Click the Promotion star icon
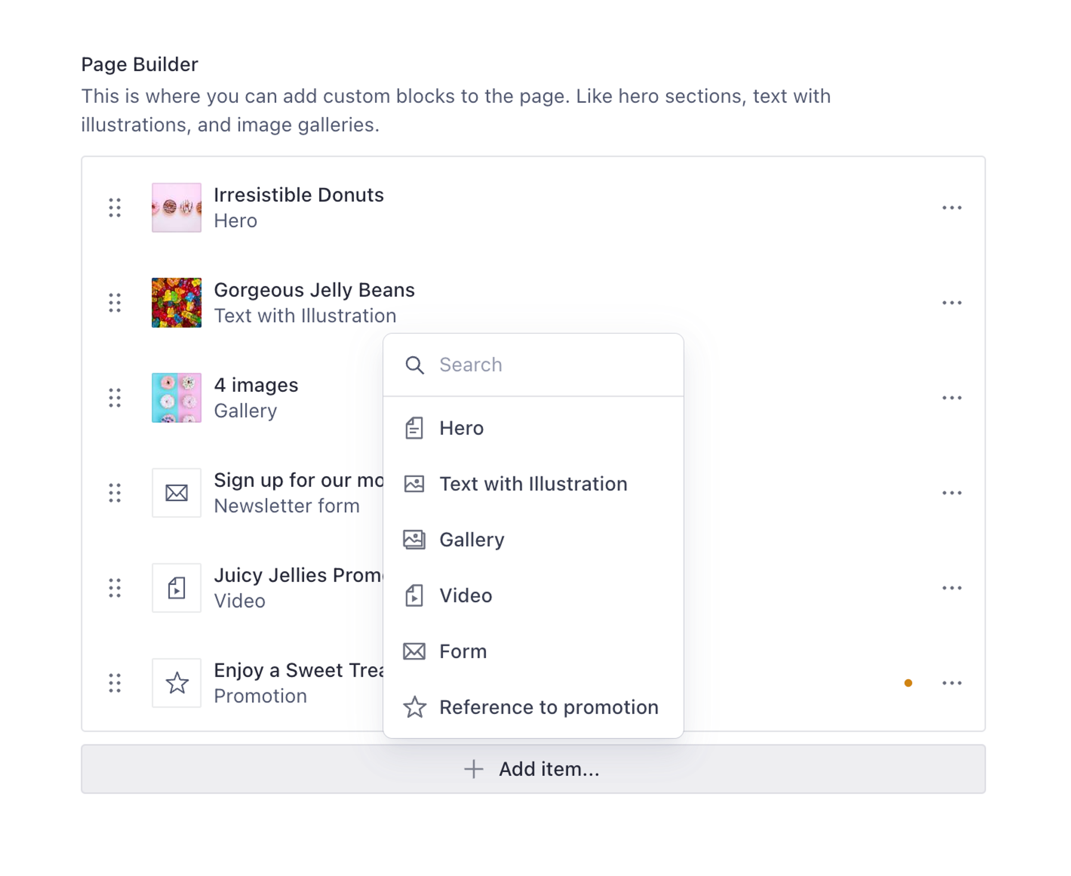 point(177,683)
